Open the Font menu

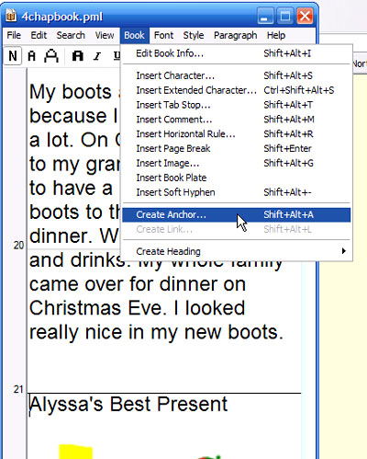[x=163, y=35]
